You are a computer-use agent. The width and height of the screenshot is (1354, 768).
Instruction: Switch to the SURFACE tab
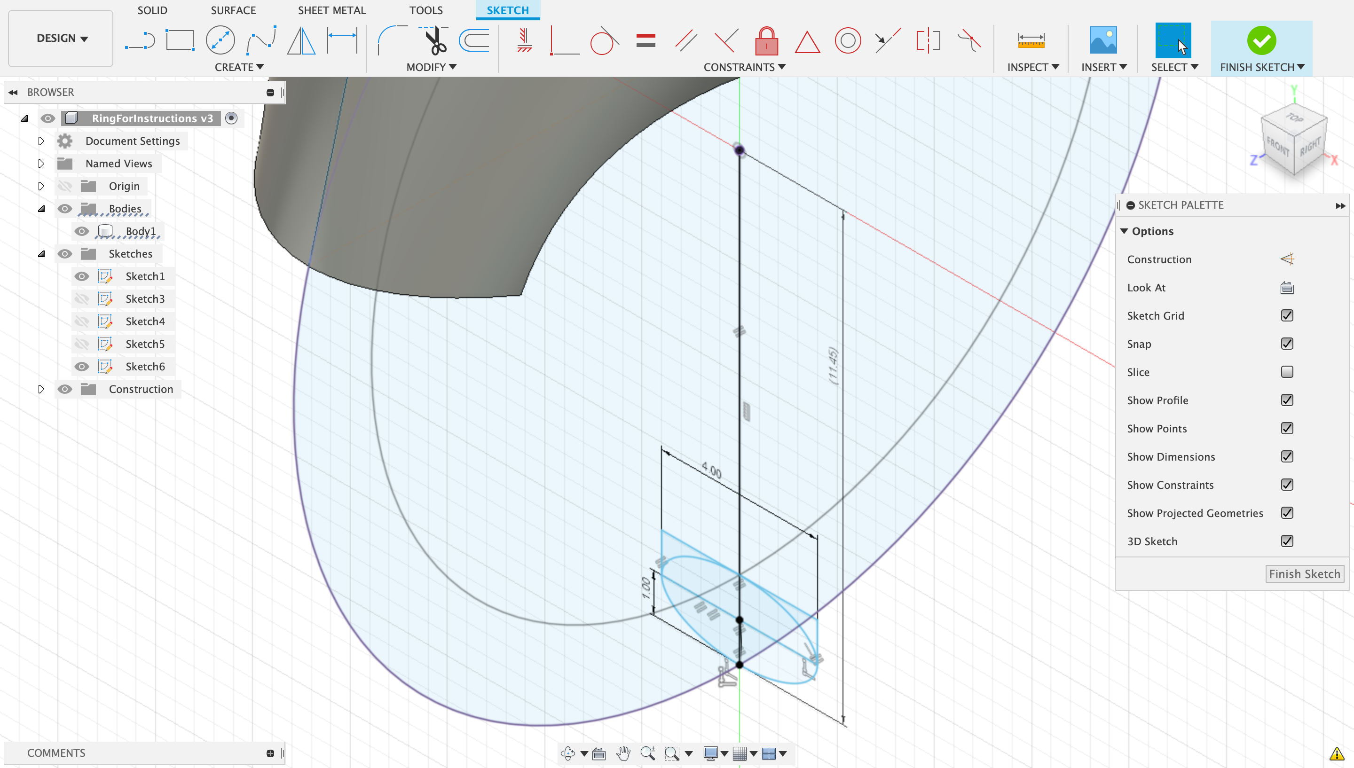pos(233,10)
